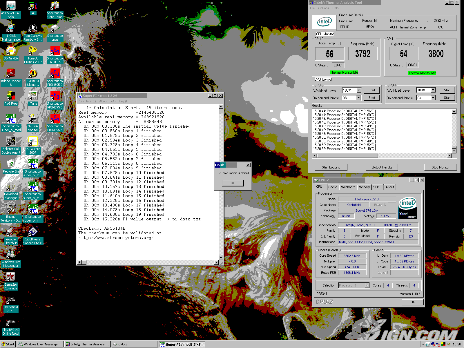Open Calculate menu in Super PI

87,101
